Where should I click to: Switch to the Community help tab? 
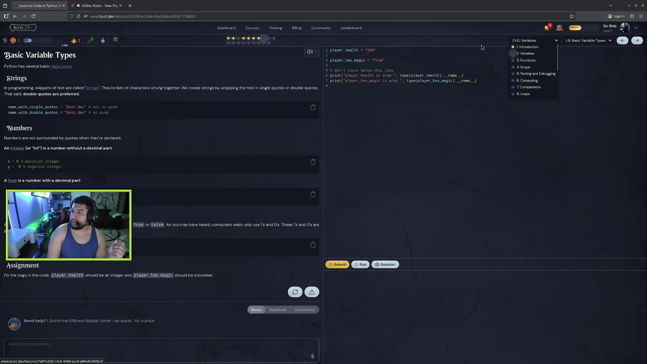(305, 309)
